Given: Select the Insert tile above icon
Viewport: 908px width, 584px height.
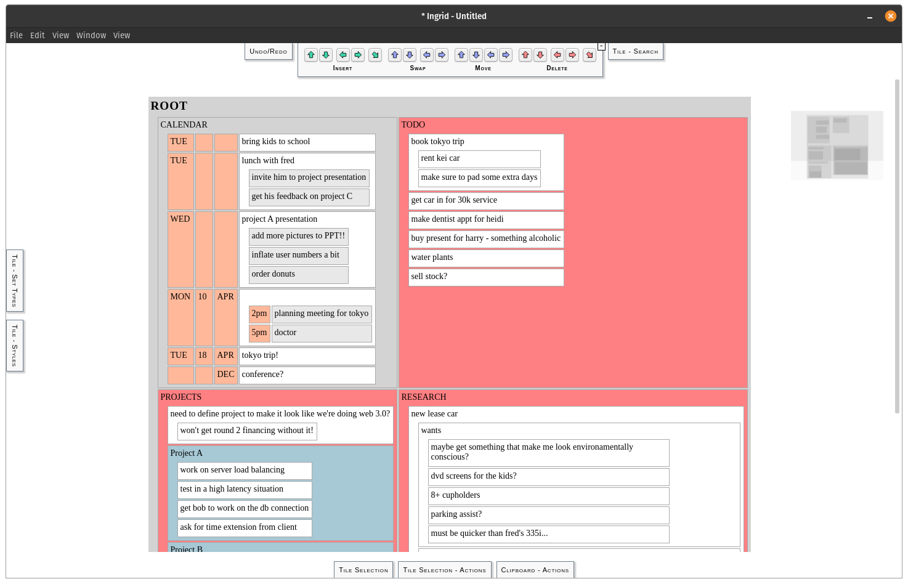Looking at the screenshot, I should click(x=311, y=55).
